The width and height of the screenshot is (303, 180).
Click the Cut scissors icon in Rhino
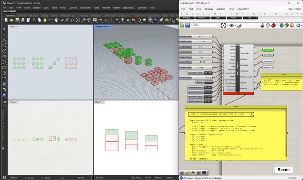tap(34, 20)
